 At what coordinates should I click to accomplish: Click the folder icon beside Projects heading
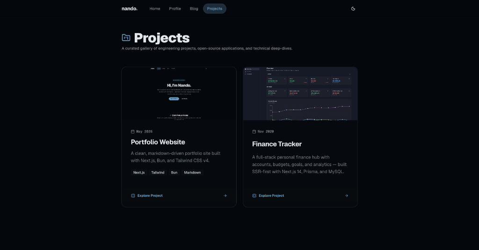pos(126,37)
